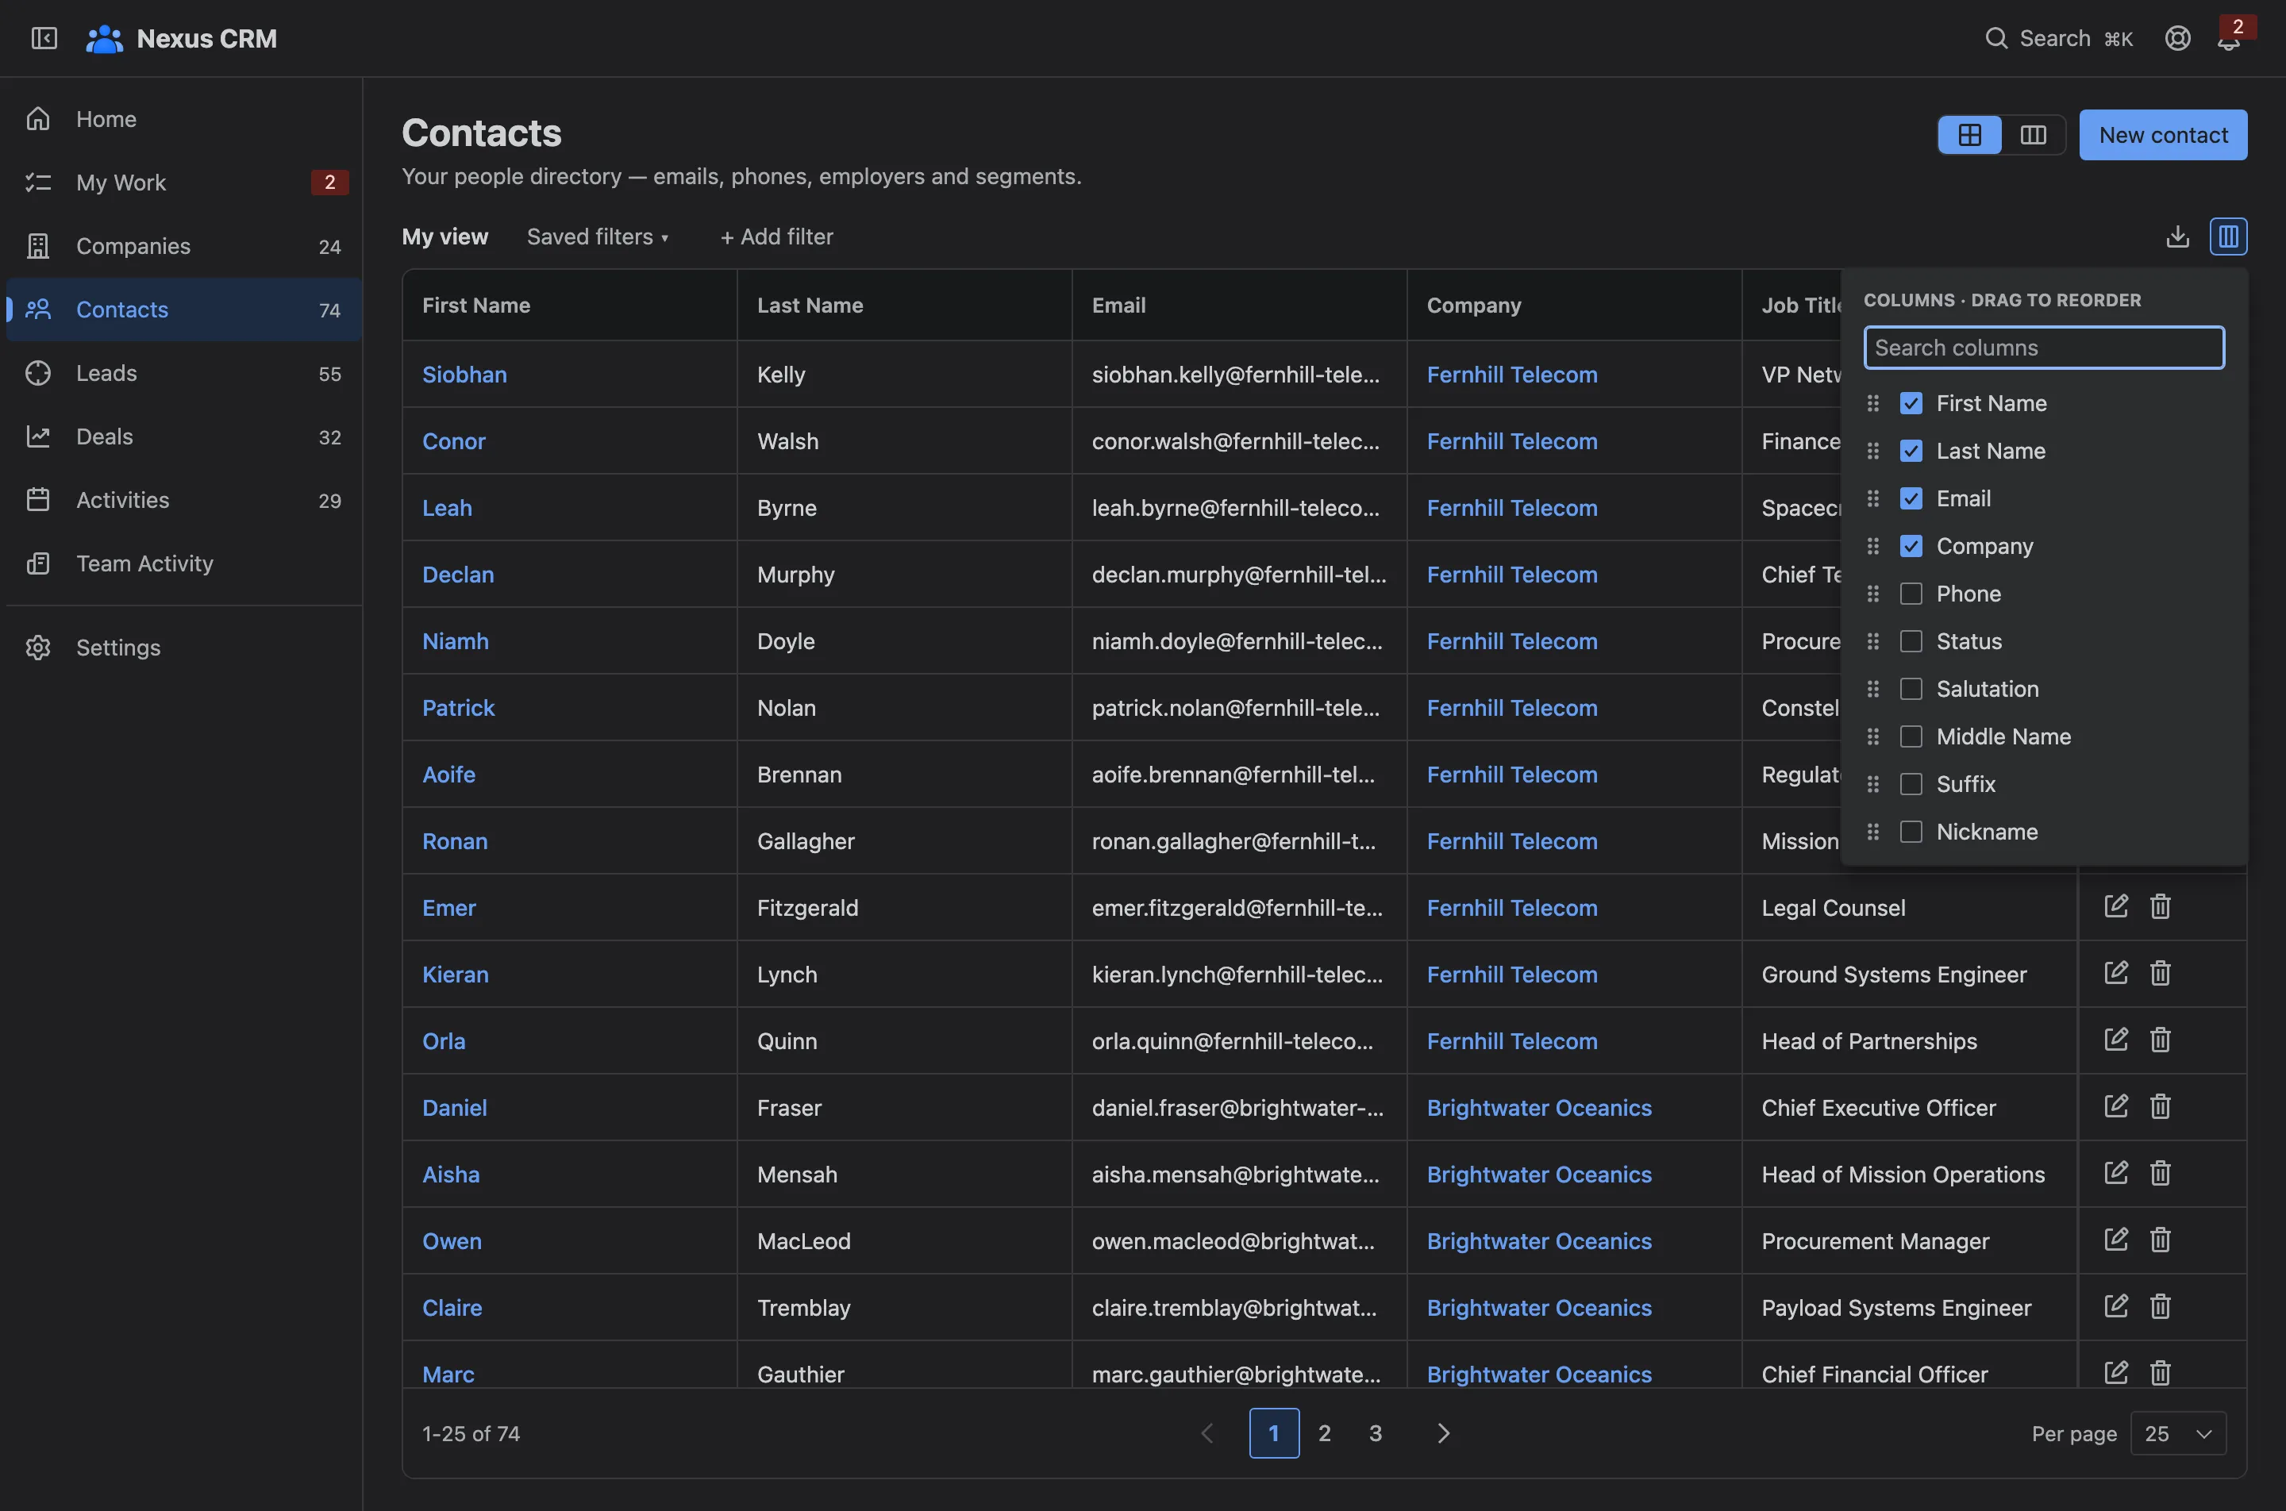This screenshot has width=2286, height=1511.
Task: Go to the previous page chevron
Action: point(1206,1433)
